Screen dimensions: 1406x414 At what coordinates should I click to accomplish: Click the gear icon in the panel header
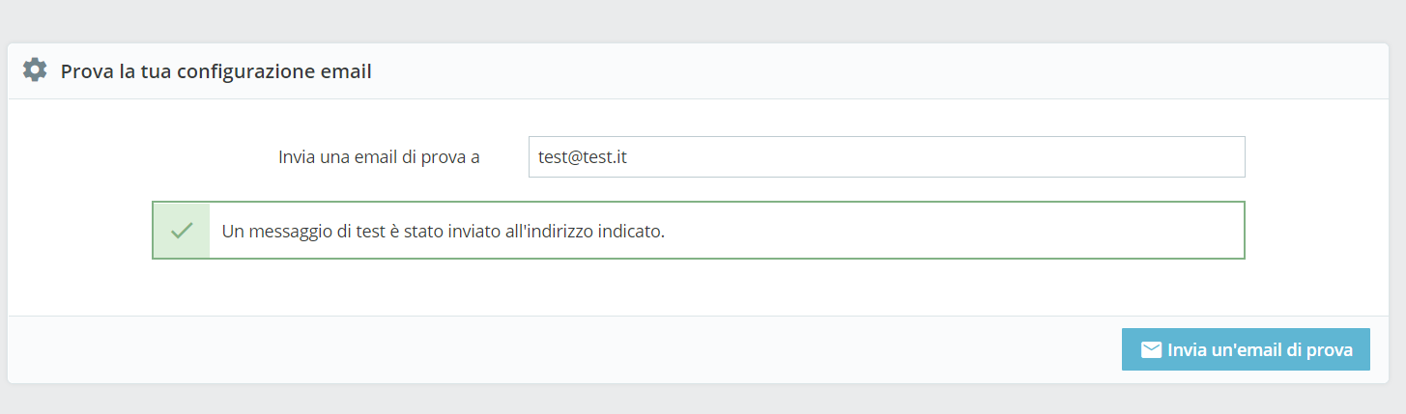(35, 70)
